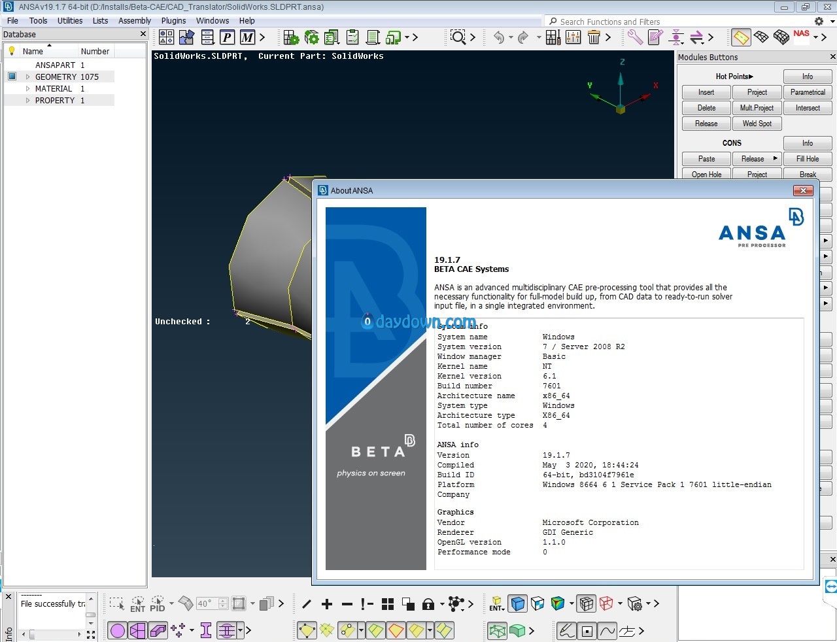This screenshot has height=642, width=837.
Task: Toggle the gridded mesh cube display button
Action: (x=587, y=604)
